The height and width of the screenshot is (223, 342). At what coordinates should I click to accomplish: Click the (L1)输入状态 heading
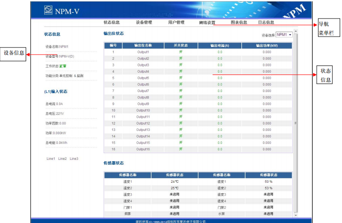pyautogui.click(x=56, y=92)
